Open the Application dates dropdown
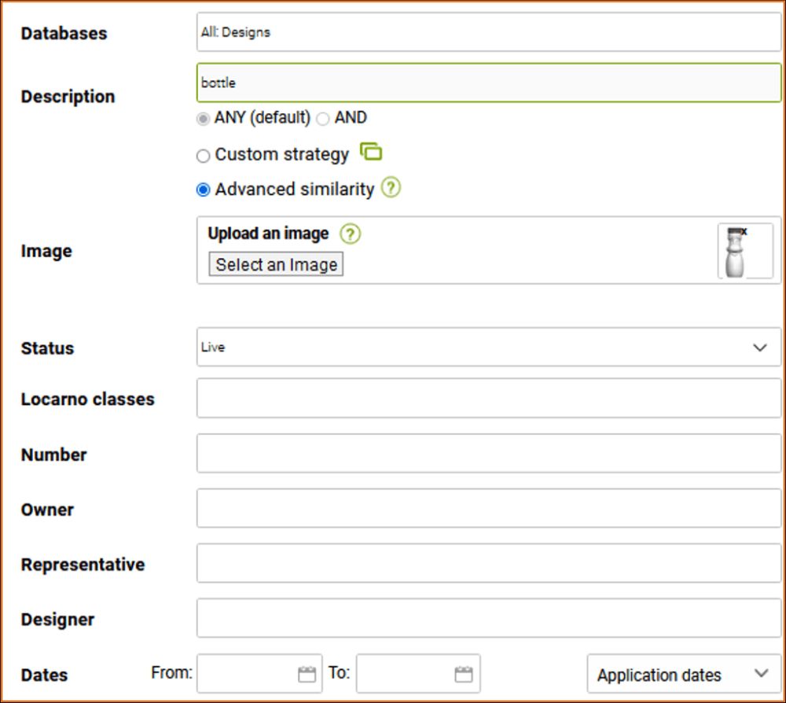 coord(683,674)
